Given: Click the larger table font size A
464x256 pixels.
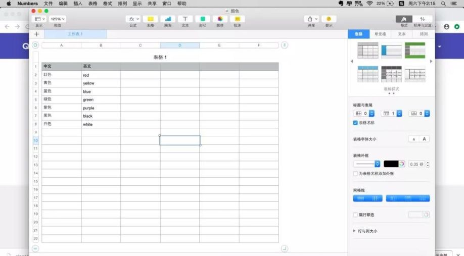Looking at the screenshot, I should [x=424, y=139].
